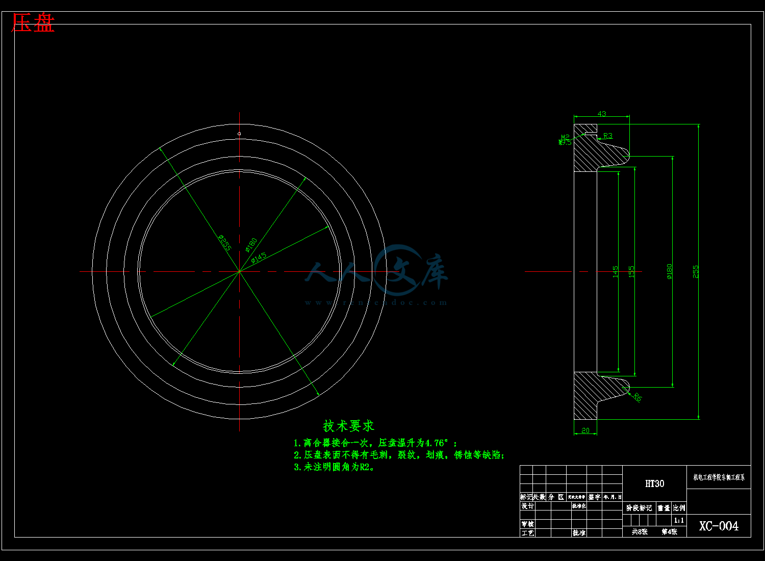
Task: Select the 155 vertical dimension
Action: tap(631, 271)
